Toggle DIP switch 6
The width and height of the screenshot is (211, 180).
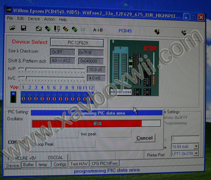click(55, 98)
